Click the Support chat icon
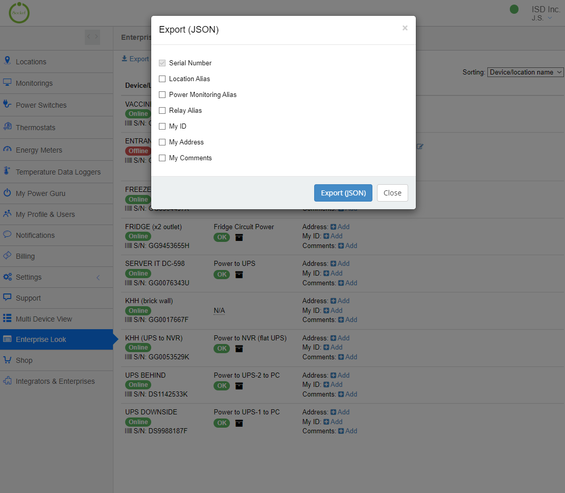Viewport: 565px width, 493px height. pyautogui.click(x=7, y=297)
